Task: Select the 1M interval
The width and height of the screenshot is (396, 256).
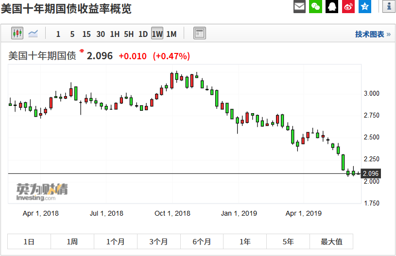Action: (x=171, y=34)
